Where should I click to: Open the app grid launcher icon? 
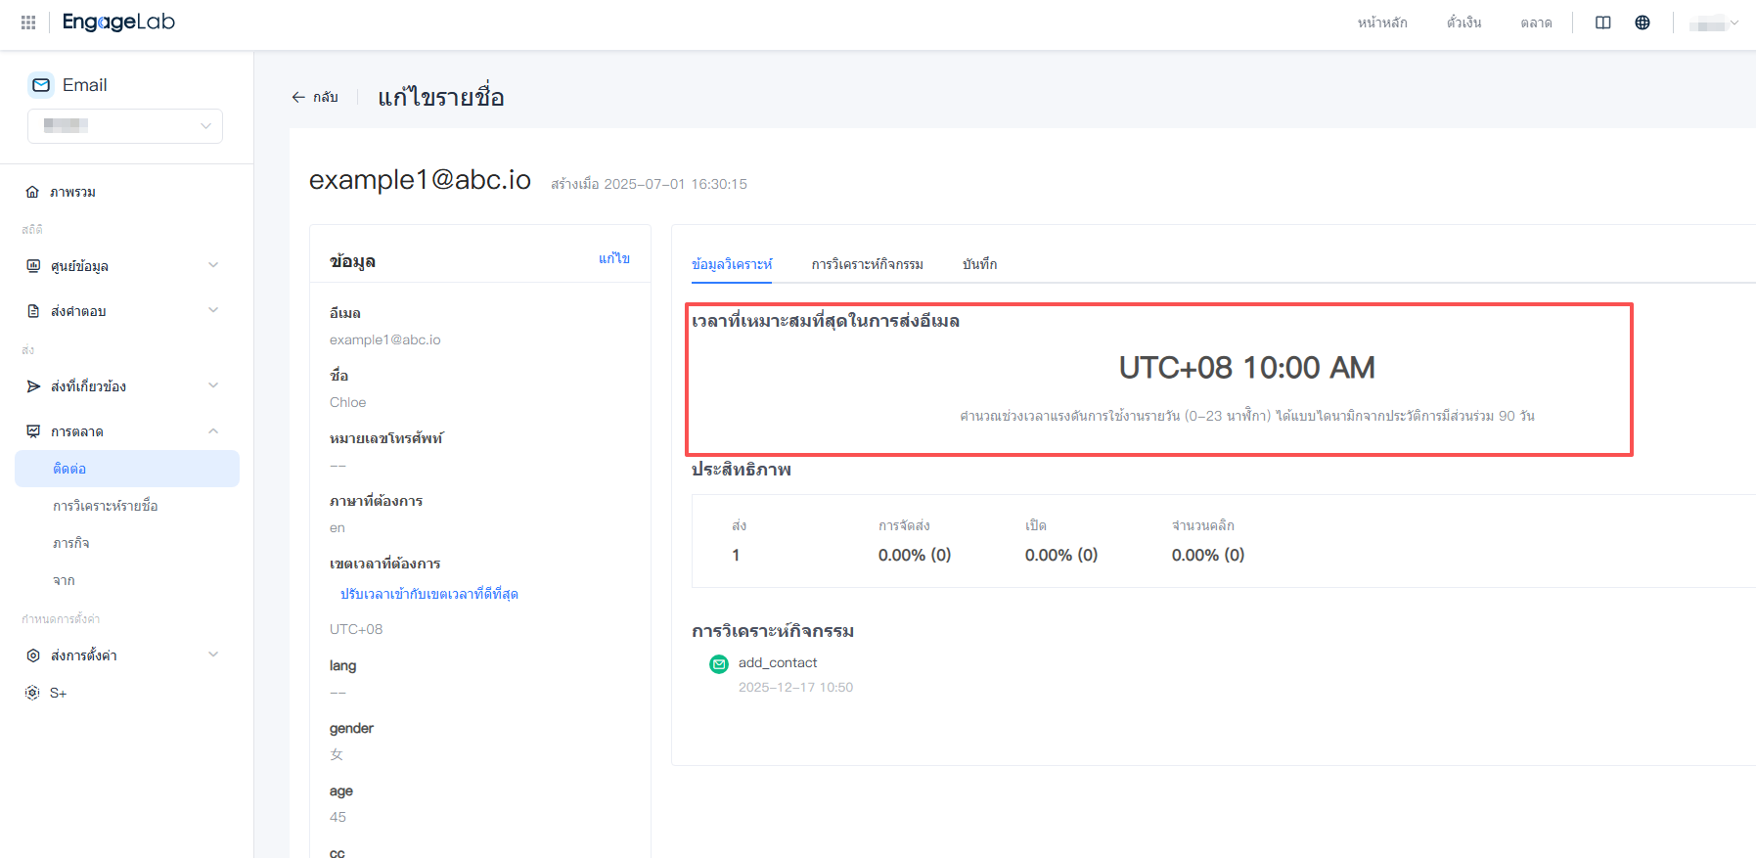click(28, 22)
